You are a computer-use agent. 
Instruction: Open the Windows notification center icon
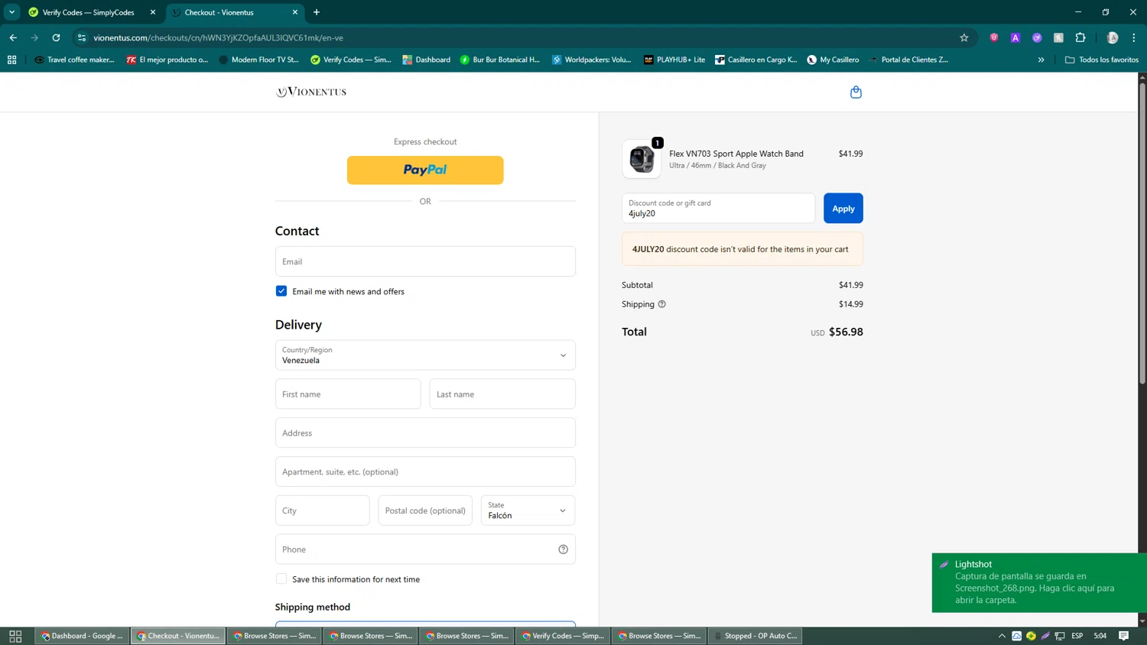1124,636
